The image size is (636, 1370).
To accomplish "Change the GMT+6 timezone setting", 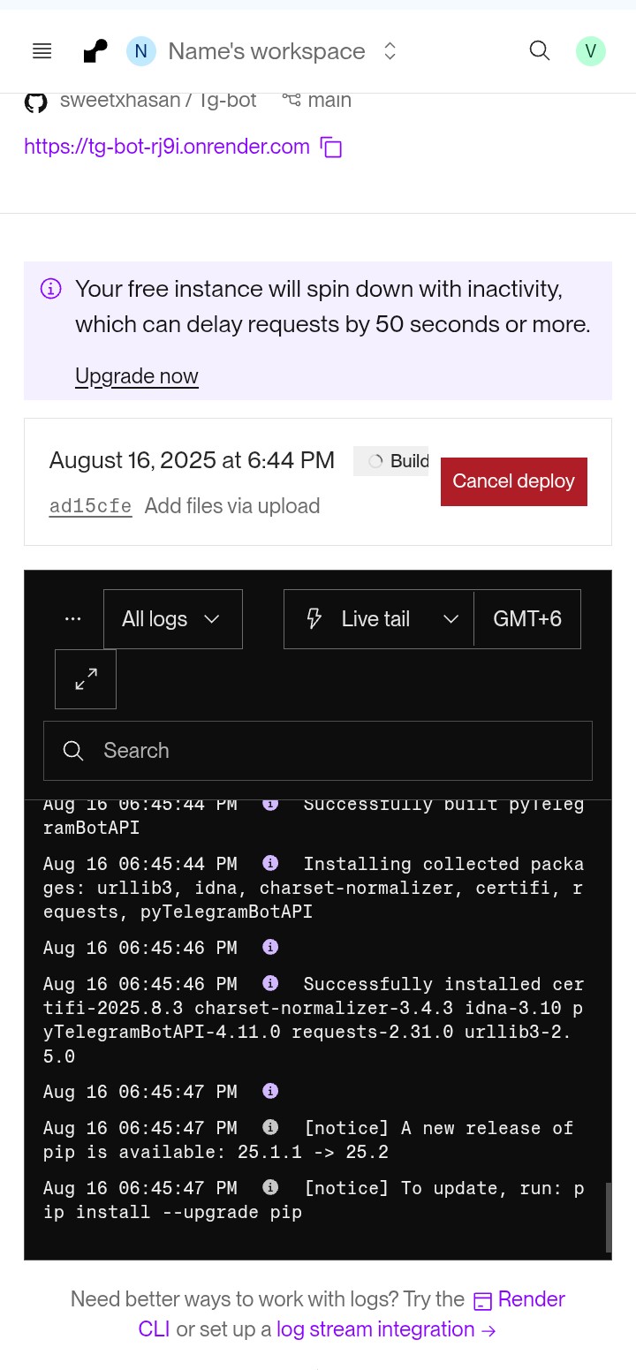I will click(527, 619).
